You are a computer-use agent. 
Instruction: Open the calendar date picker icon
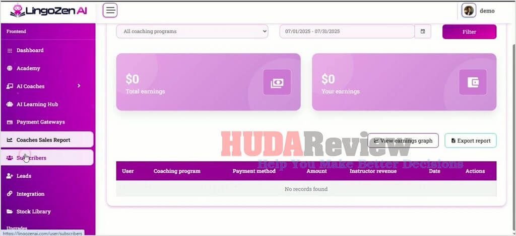(423, 32)
